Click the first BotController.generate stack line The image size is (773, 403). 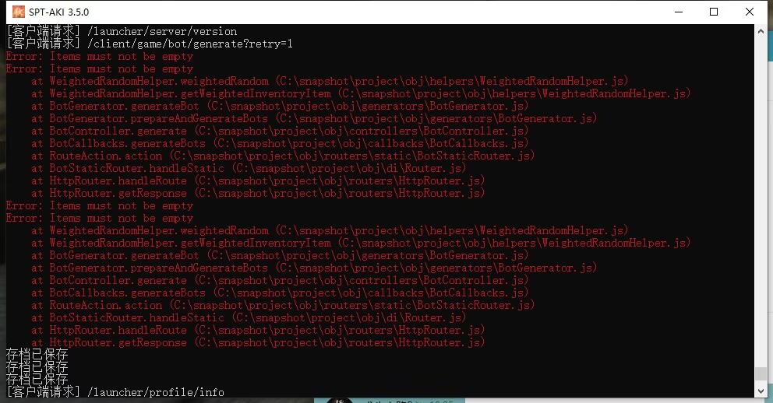tap(280, 131)
